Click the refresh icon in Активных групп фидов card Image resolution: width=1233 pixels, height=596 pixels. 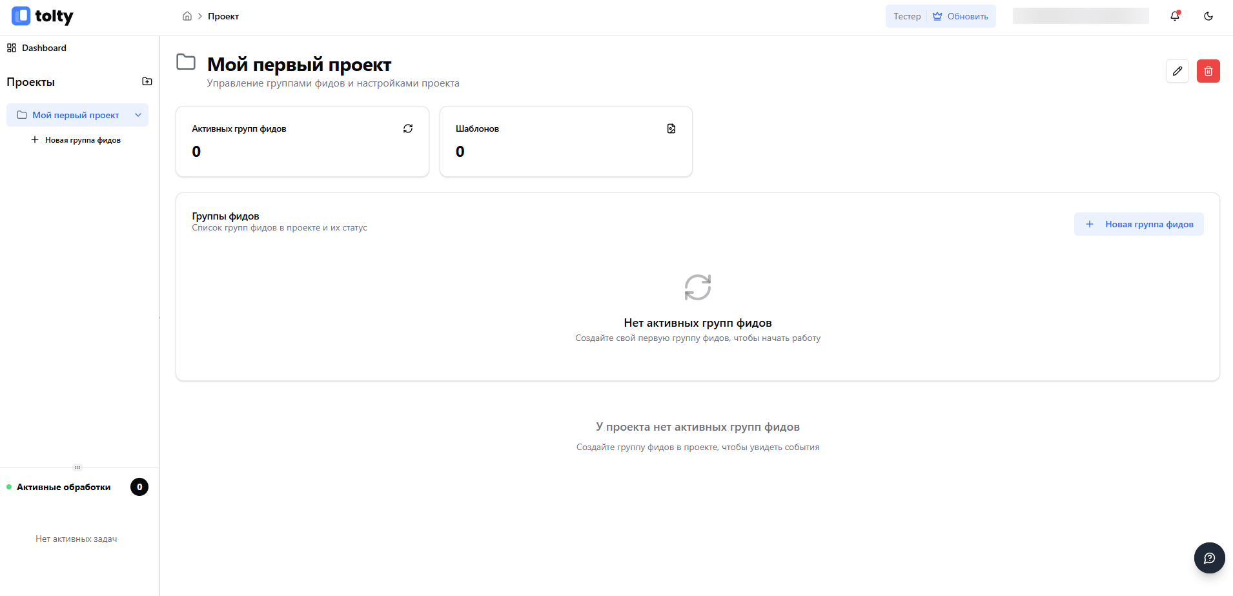(x=408, y=128)
